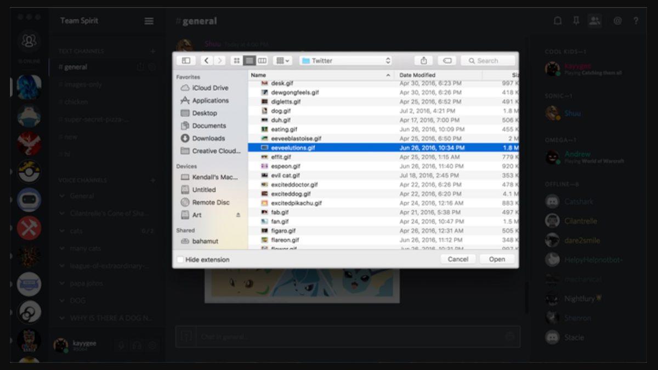
Task: Open Discord's @ mentions icon
Action: [617, 20]
